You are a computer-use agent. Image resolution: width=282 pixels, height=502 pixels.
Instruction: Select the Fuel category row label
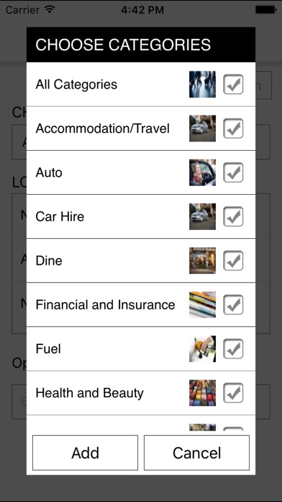(48, 348)
